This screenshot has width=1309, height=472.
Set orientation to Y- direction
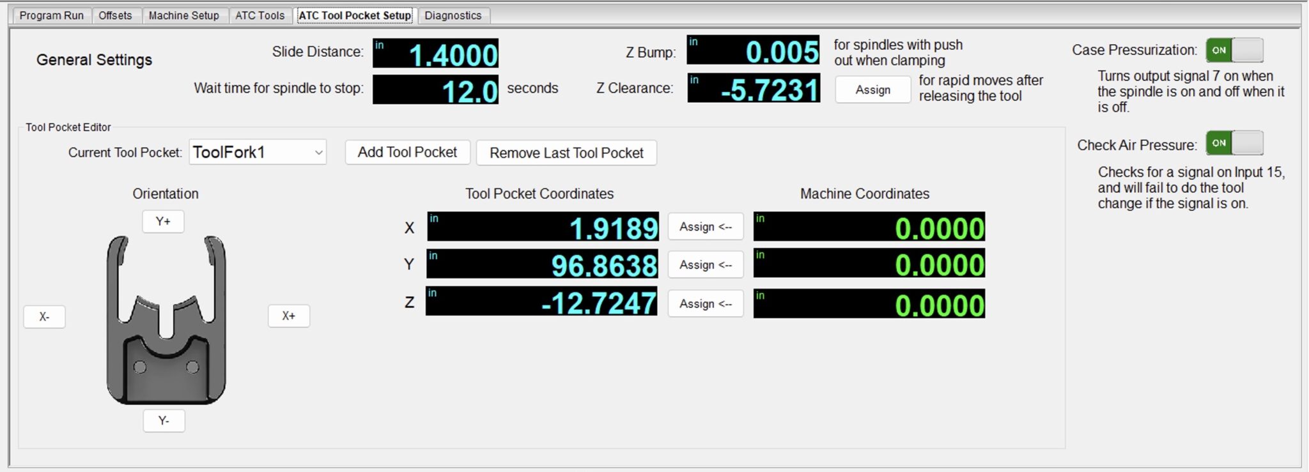pyautogui.click(x=164, y=421)
